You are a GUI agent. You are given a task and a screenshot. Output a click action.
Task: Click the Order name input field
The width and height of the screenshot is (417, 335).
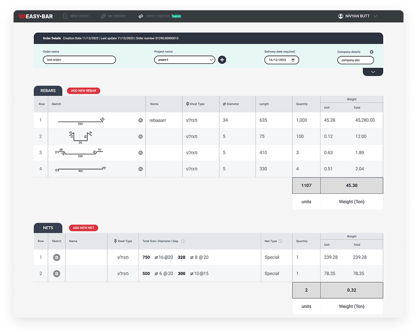[79, 60]
